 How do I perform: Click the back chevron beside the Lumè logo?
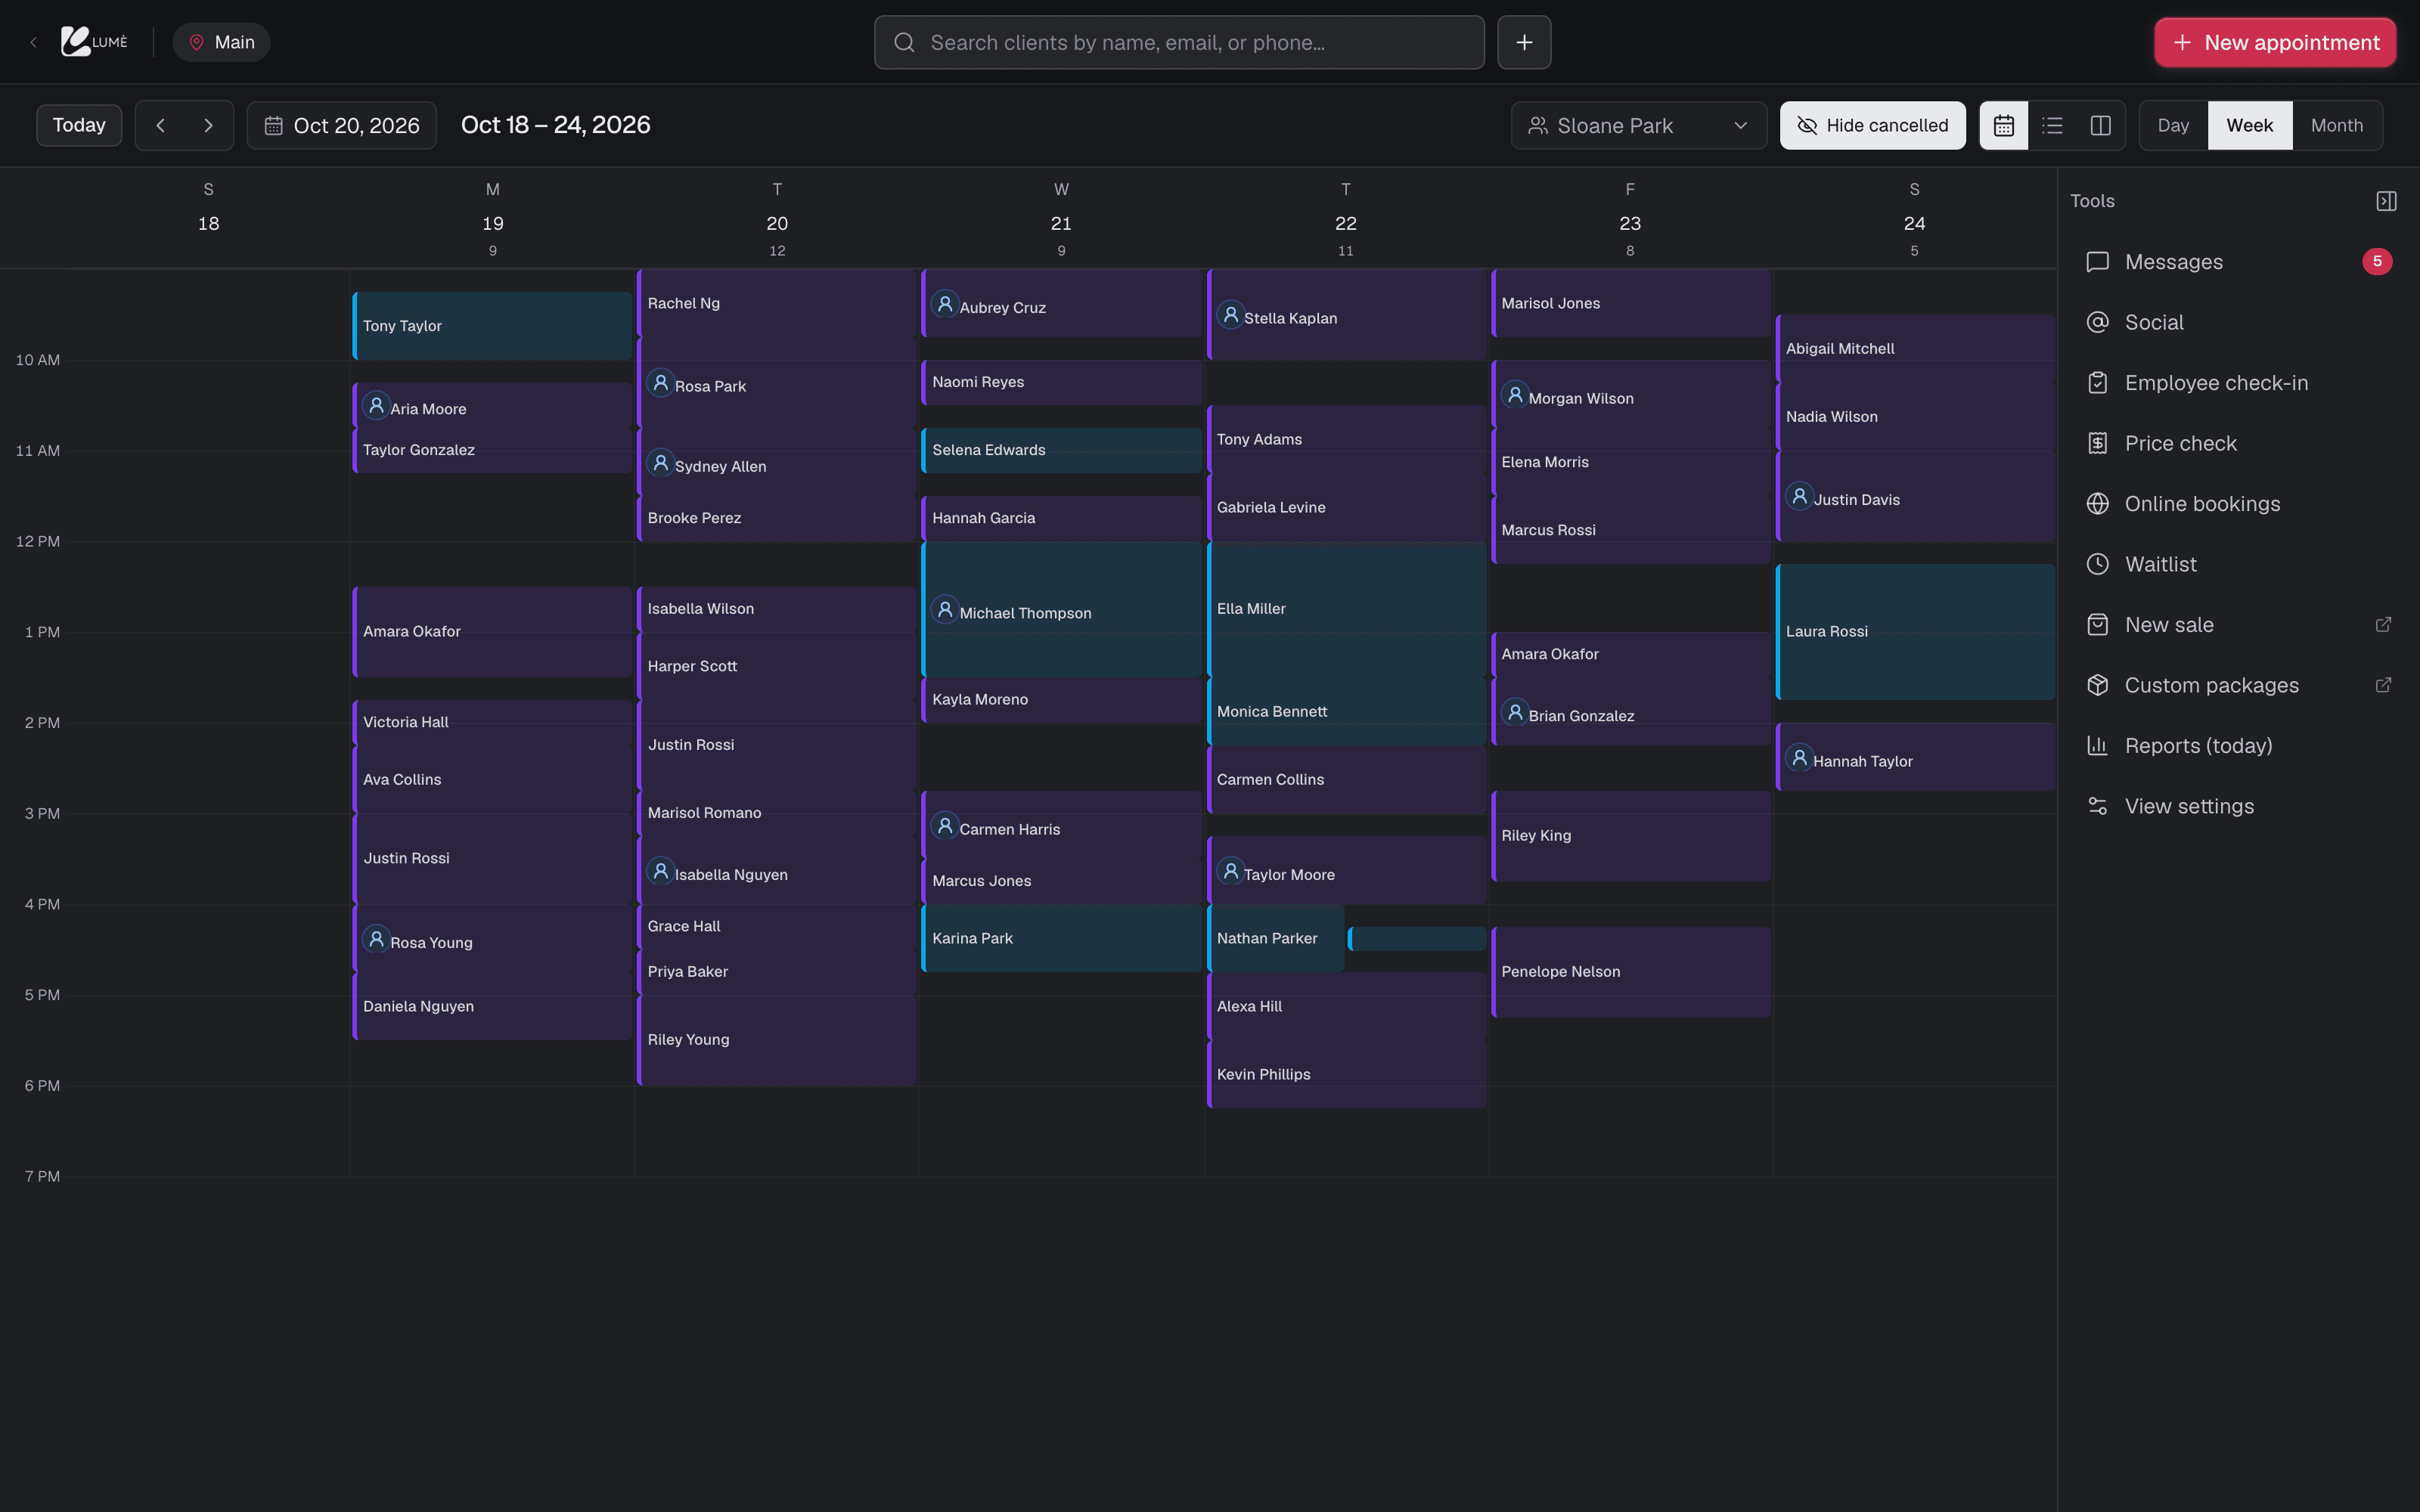33,42
